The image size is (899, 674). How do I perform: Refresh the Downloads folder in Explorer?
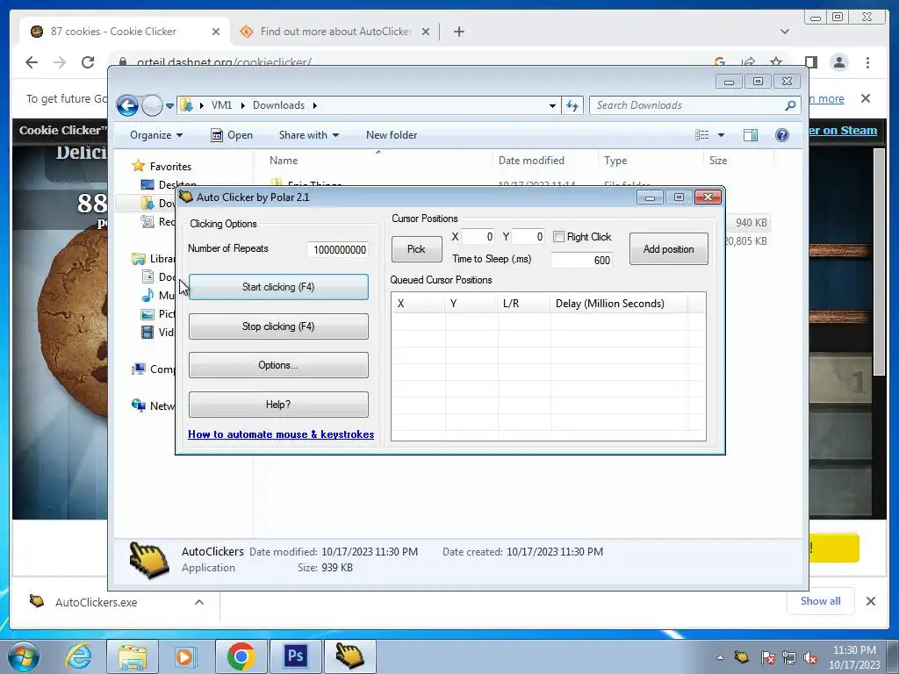pos(572,105)
